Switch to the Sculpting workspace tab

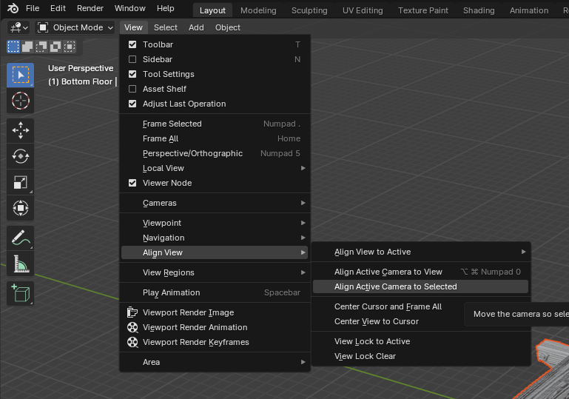(309, 10)
